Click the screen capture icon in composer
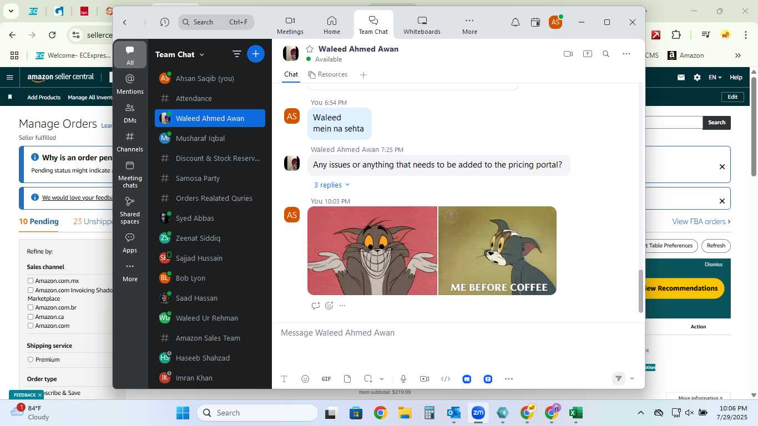 (x=368, y=379)
